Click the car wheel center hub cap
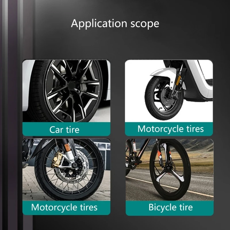Viewport: 230px width, 230px height. tap(71, 85)
